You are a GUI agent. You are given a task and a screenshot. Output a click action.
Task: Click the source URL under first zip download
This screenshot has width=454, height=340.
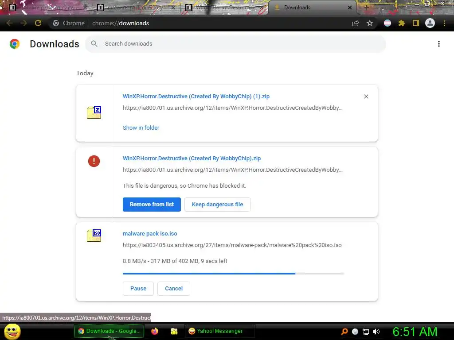click(x=232, y=108)
